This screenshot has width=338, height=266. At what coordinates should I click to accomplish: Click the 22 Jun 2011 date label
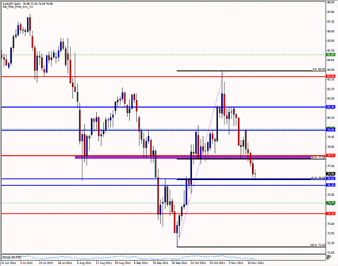9,263
